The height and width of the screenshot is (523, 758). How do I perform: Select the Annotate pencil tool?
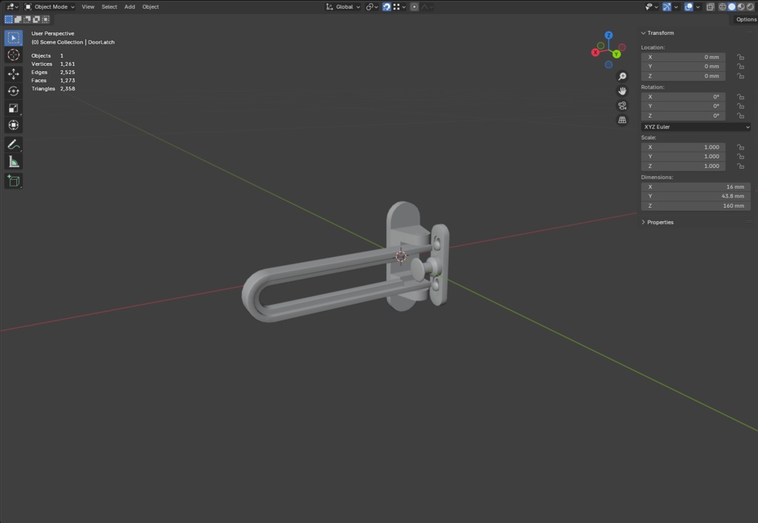pos(13,144)
